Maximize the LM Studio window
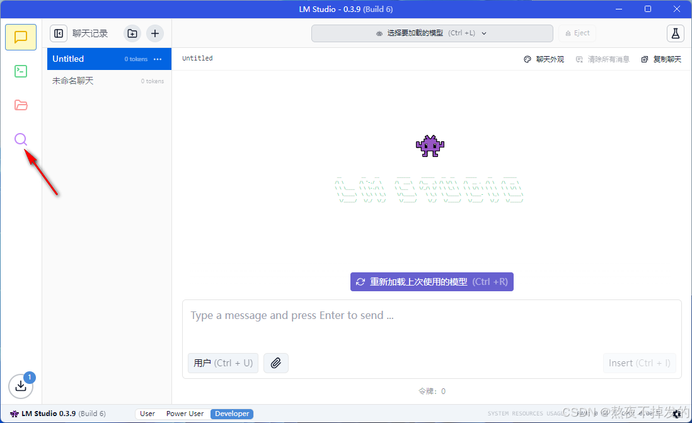The image size is (692, 423). [x=648, y=9]
